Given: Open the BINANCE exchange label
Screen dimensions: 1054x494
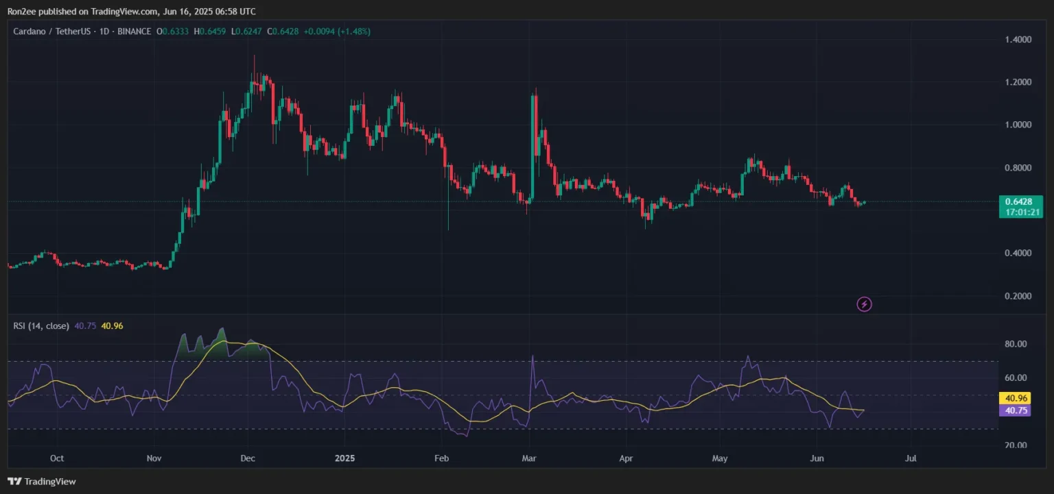Looking at the screenshot, I should coord(134,31).
